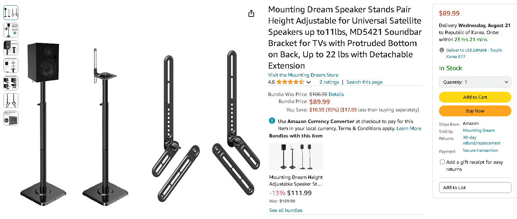
Task: Click the share icon above product image
Action: click(x=251, y=13)
